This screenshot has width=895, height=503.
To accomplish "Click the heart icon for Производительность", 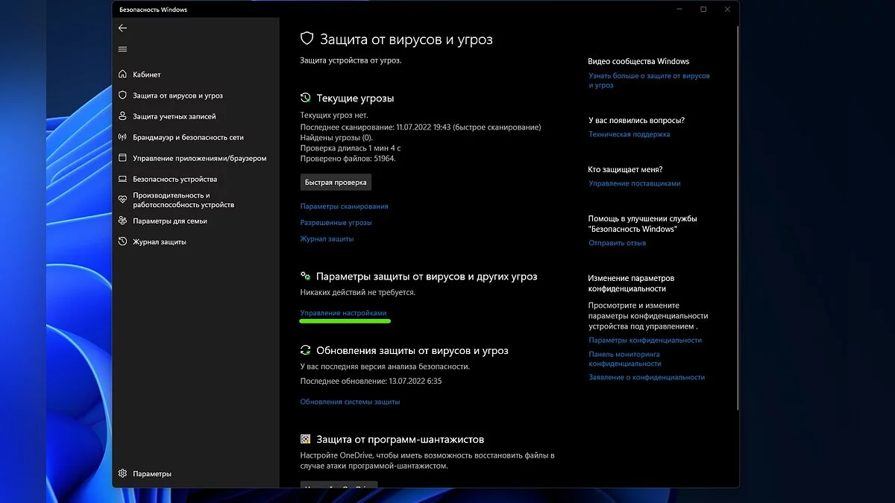I will point(122,200).
